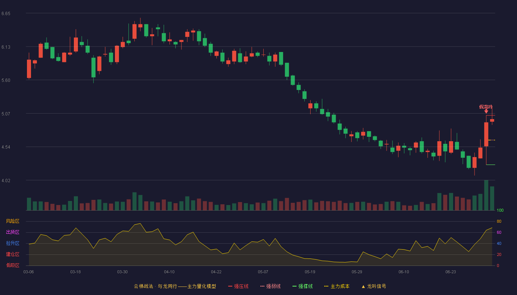This screenshot has width=517, height=295.
Task: Select the 低吸区 zone label
Action: click(13, 265)
